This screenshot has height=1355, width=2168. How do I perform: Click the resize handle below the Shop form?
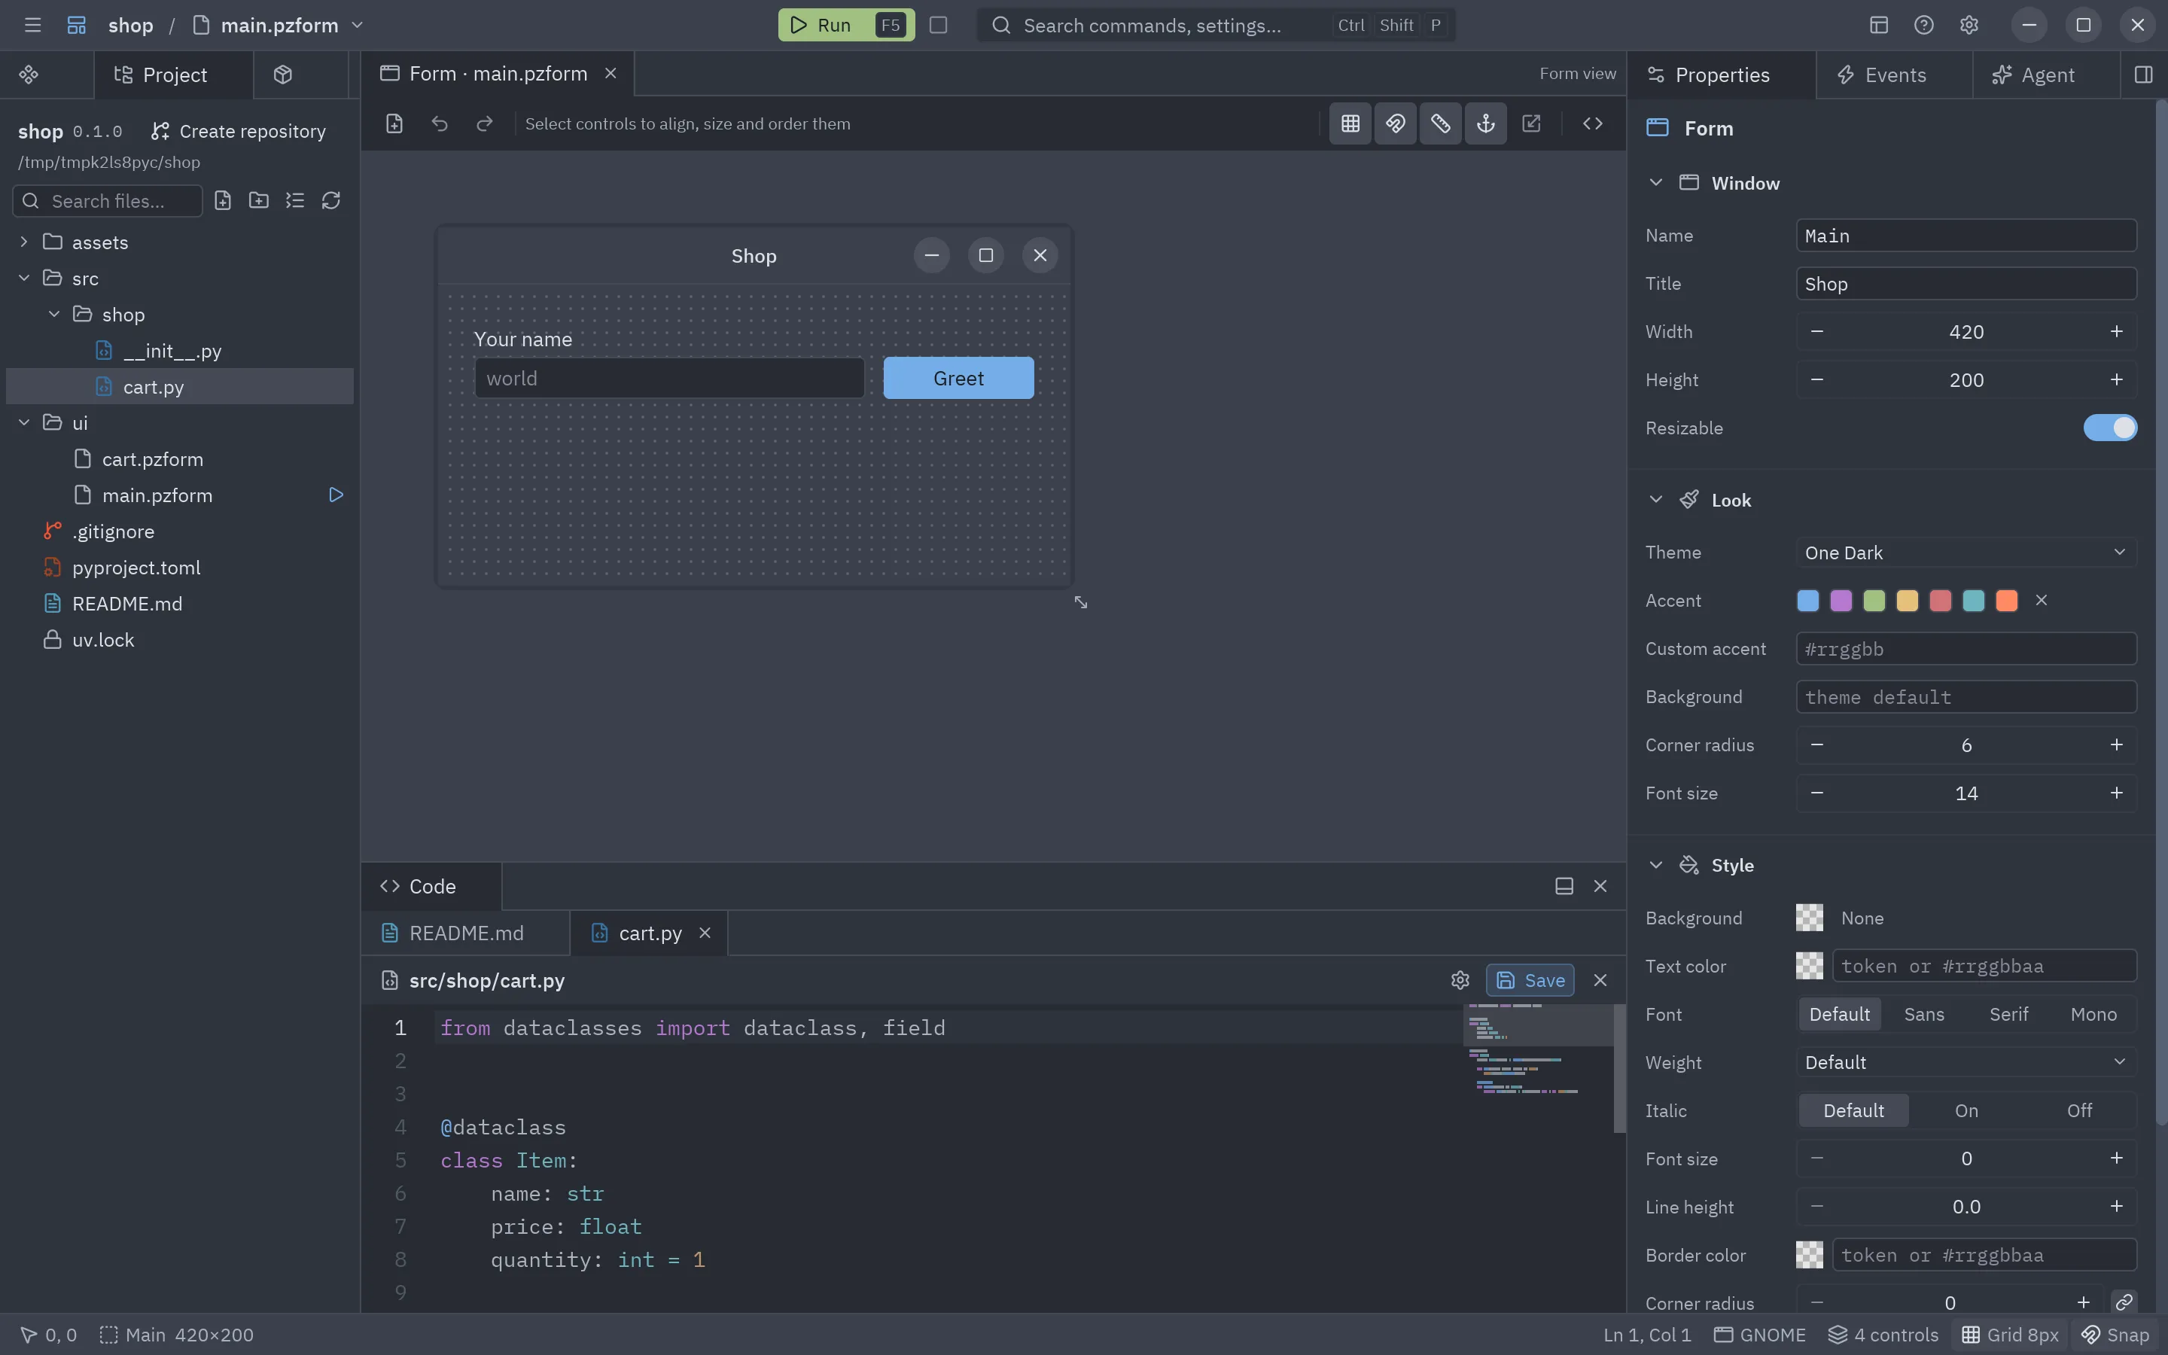1080,602
